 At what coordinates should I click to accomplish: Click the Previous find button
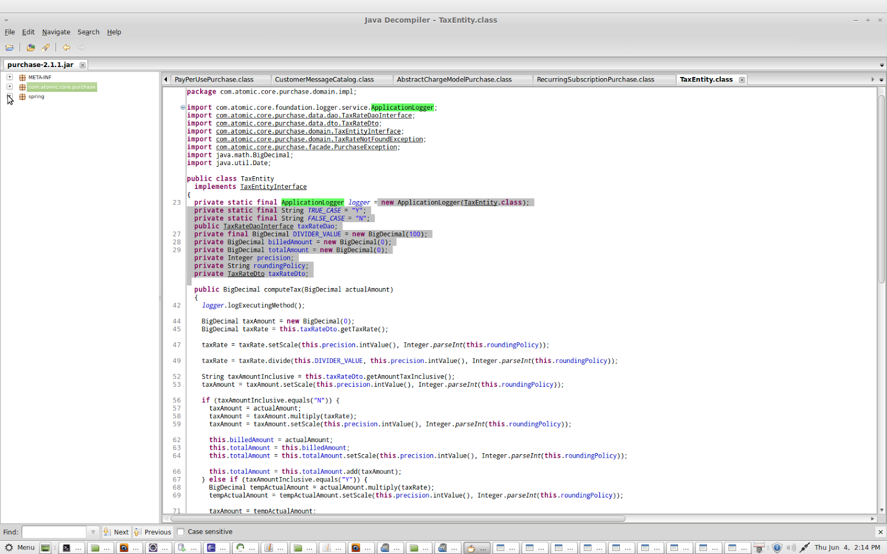tap(152, 532)
